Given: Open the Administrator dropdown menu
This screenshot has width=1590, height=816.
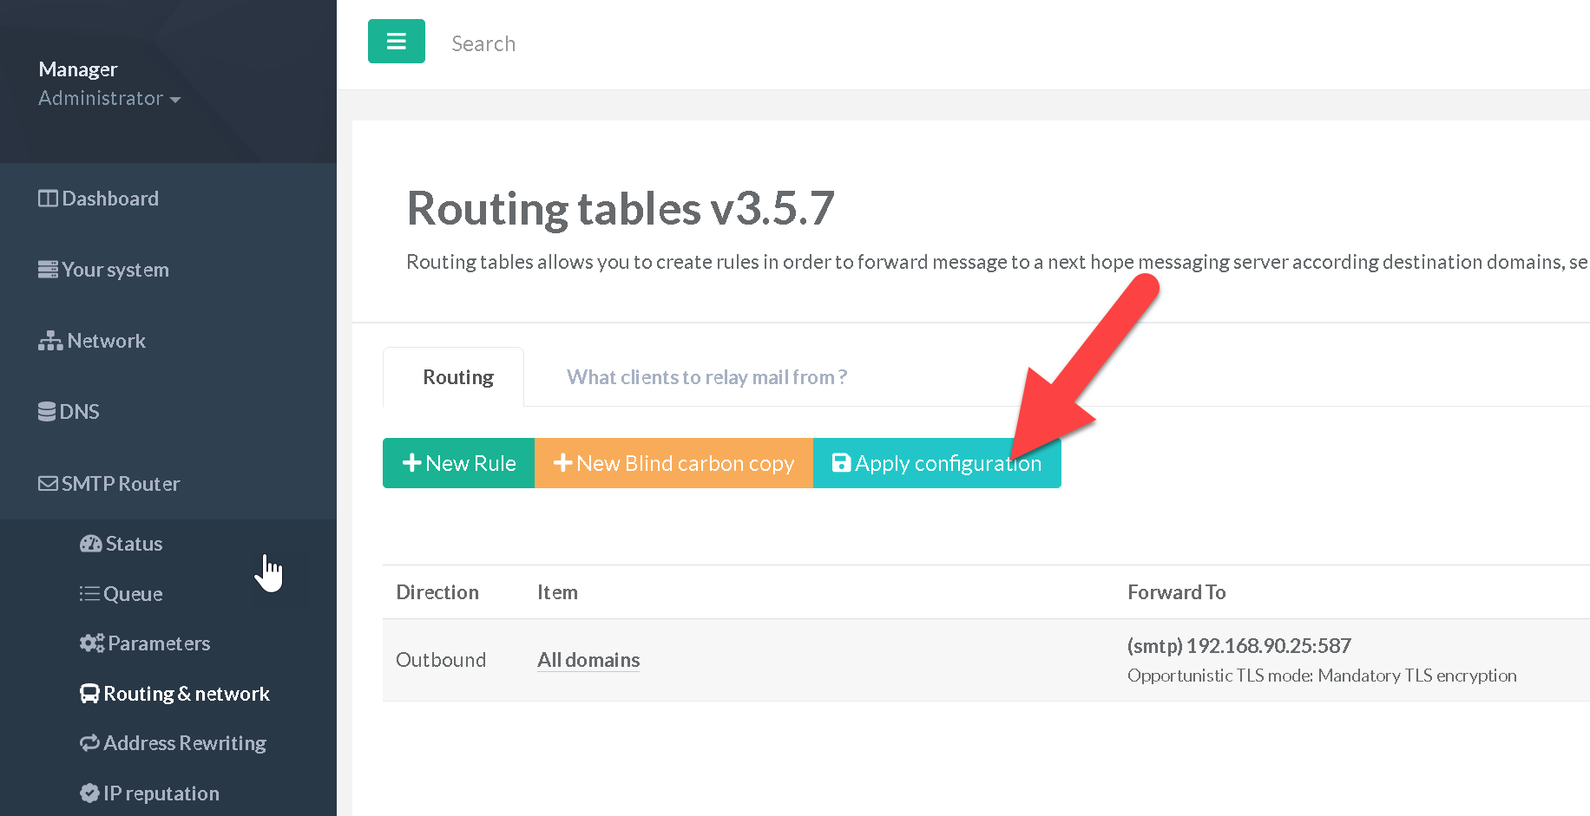Looking at the screenshot, I should (109, 99).
